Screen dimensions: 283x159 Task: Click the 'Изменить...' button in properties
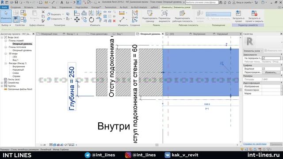pos(271,72)
